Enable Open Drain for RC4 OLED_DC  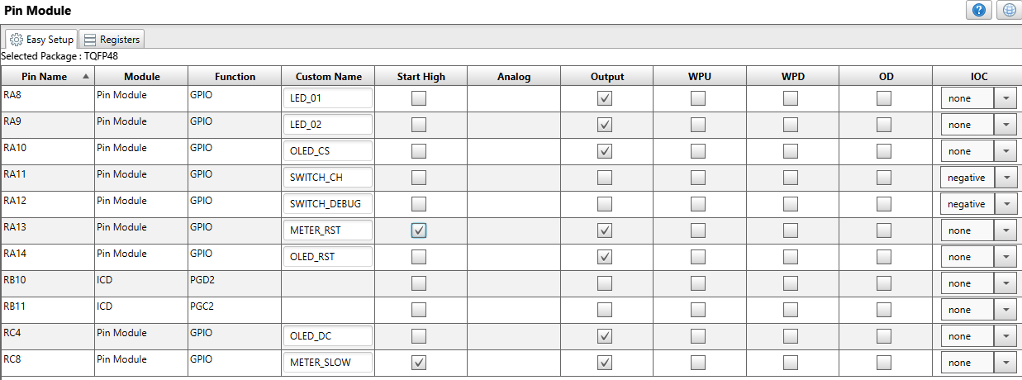tap(884, 336)
